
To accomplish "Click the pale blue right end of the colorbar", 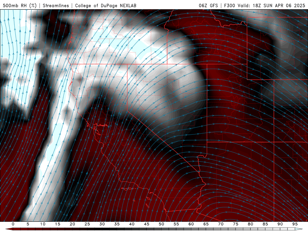I will (299, 229).
